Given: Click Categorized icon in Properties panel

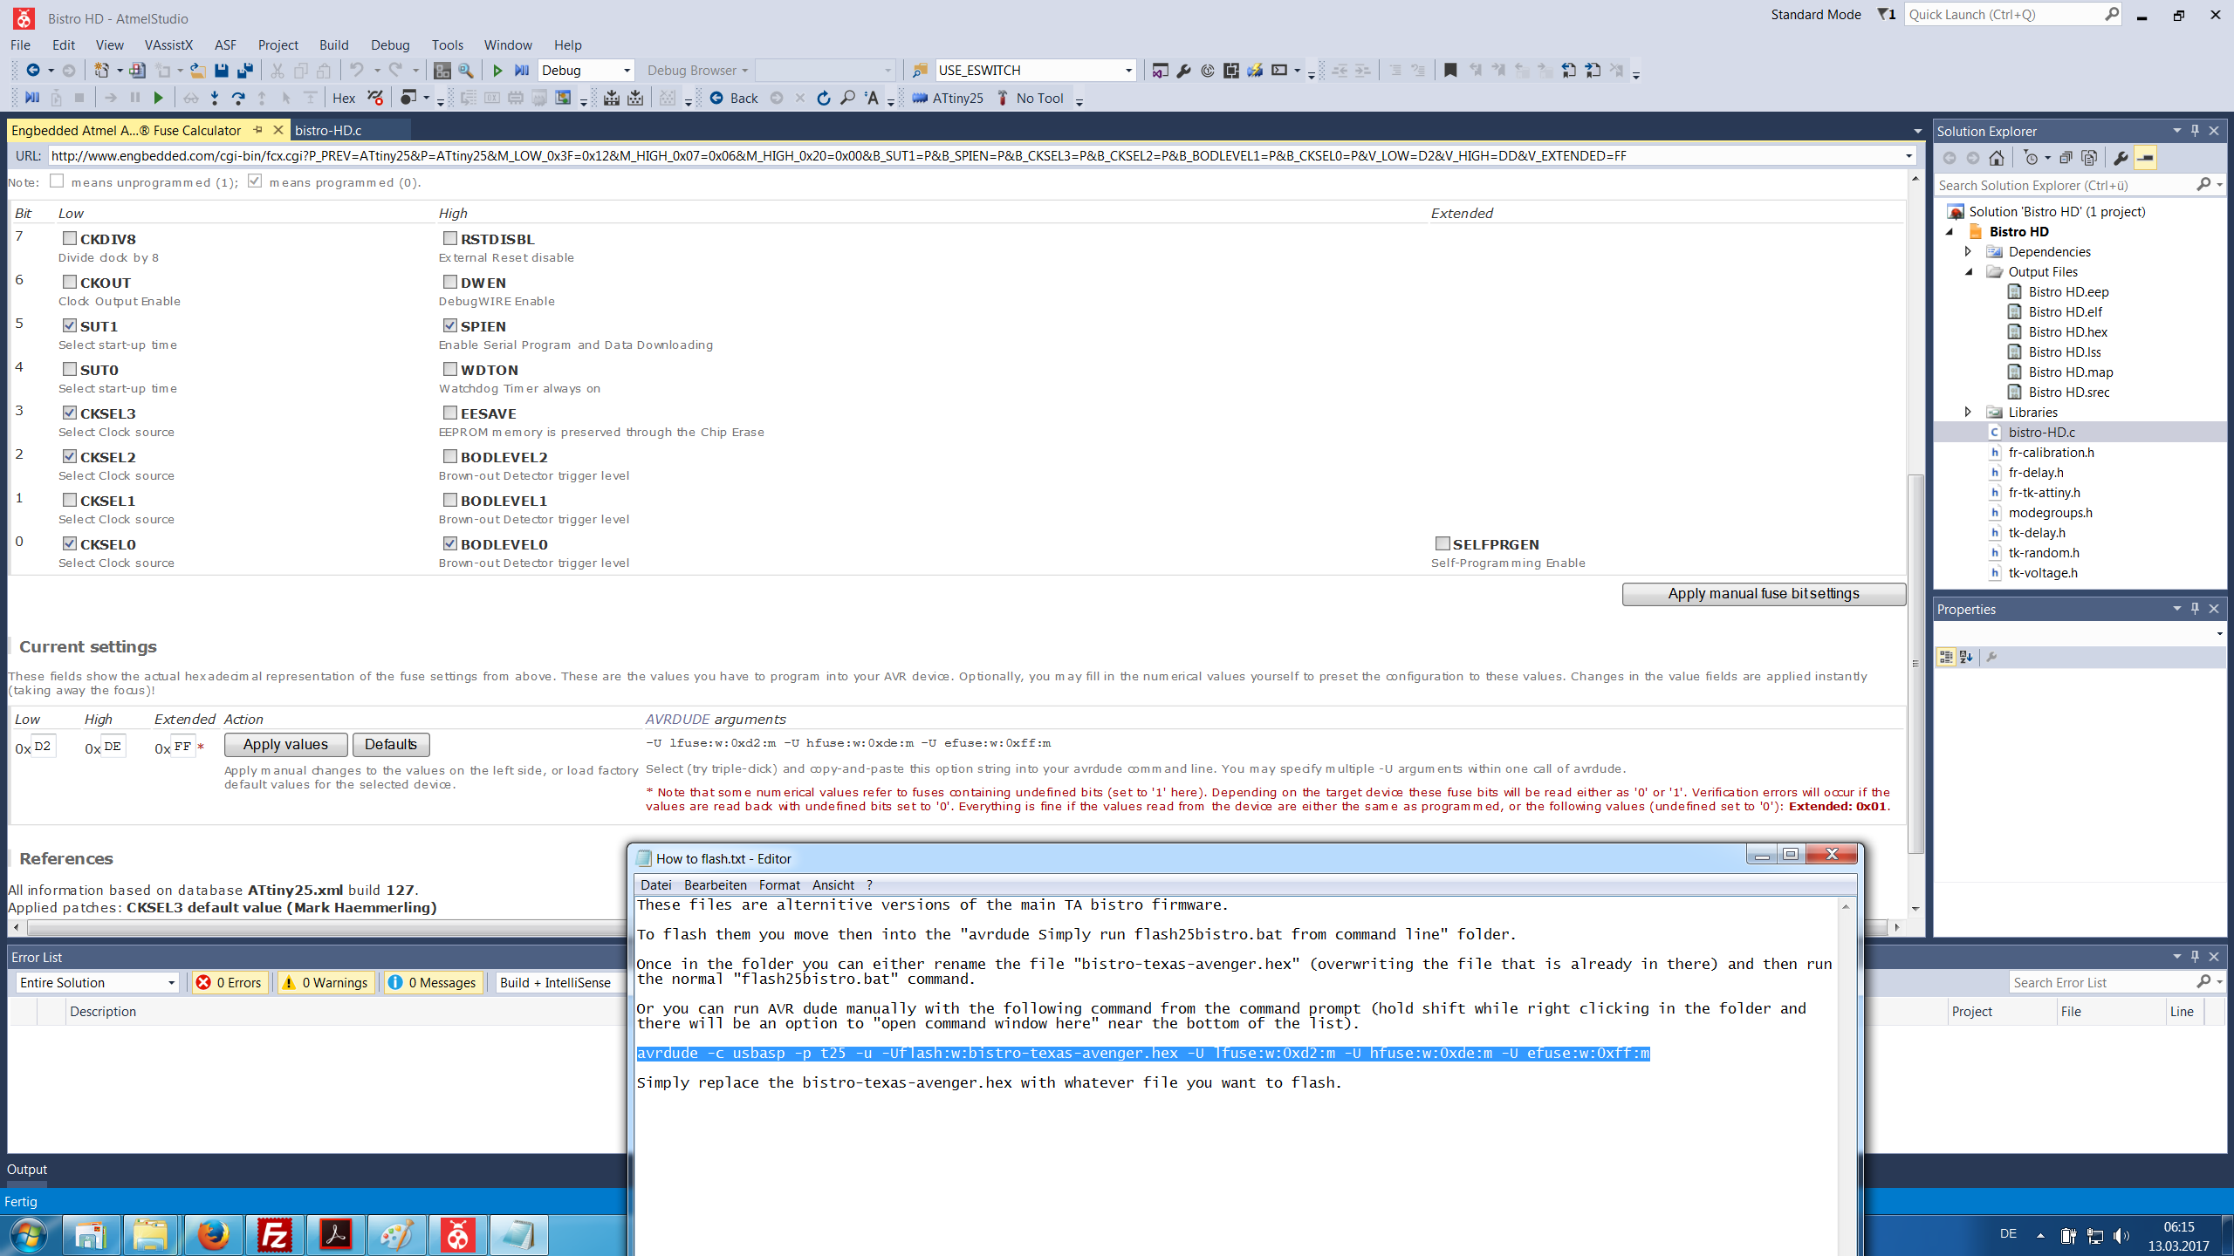Looking at the screenshot, I should click(1946, 657).
